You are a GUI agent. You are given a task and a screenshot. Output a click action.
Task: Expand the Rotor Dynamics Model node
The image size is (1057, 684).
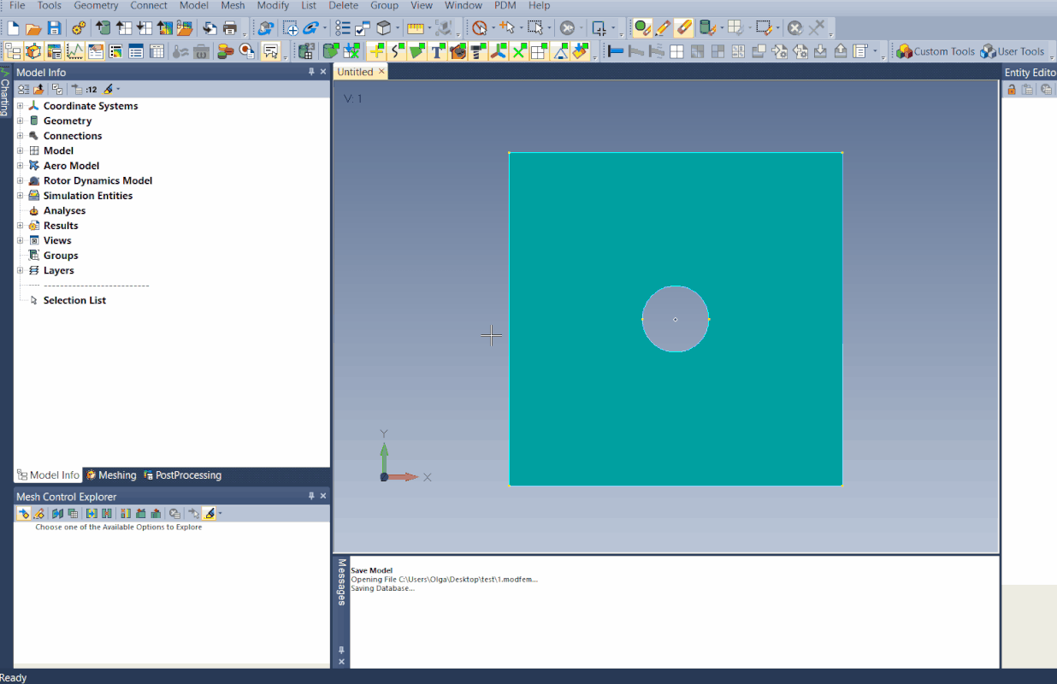(21, 180)
